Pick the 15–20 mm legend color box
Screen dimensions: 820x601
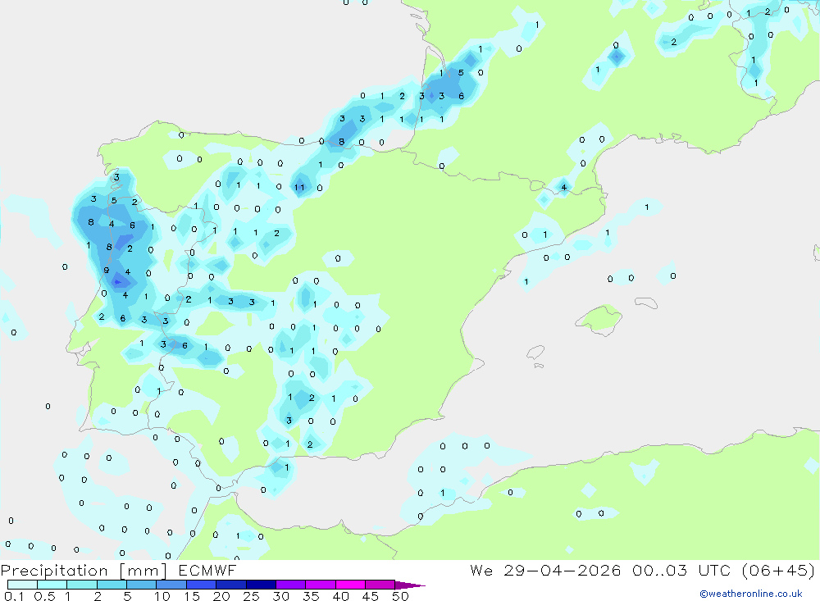pos(202,585)
